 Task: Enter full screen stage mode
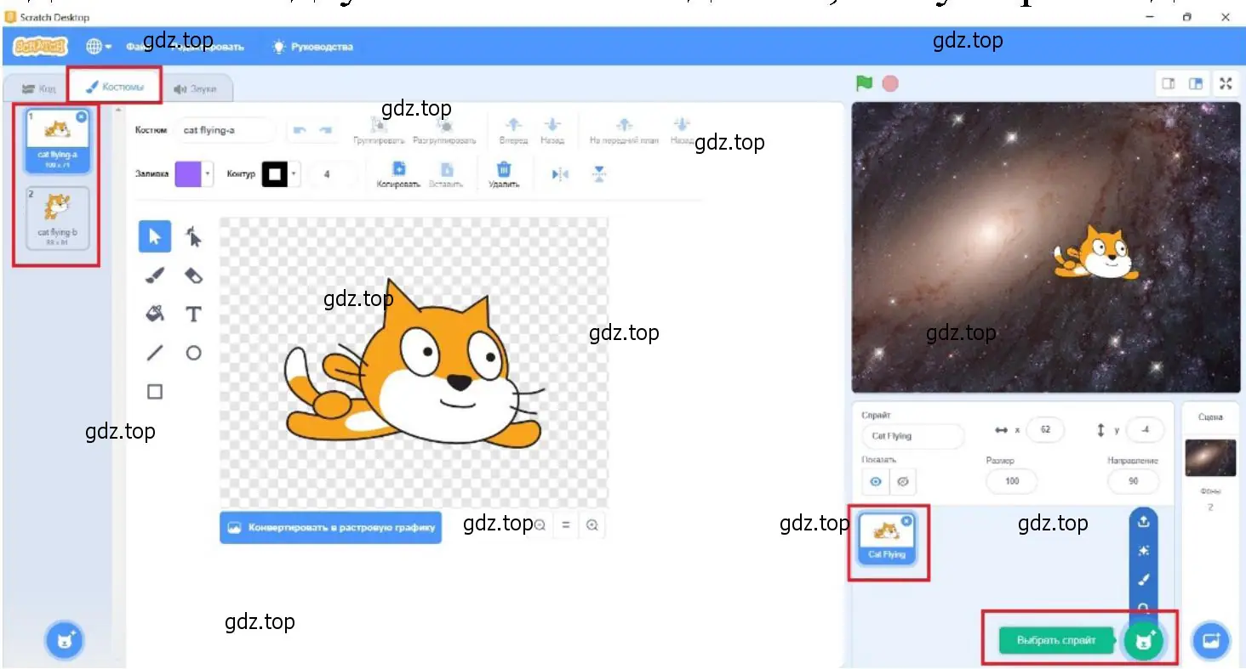1226,83
